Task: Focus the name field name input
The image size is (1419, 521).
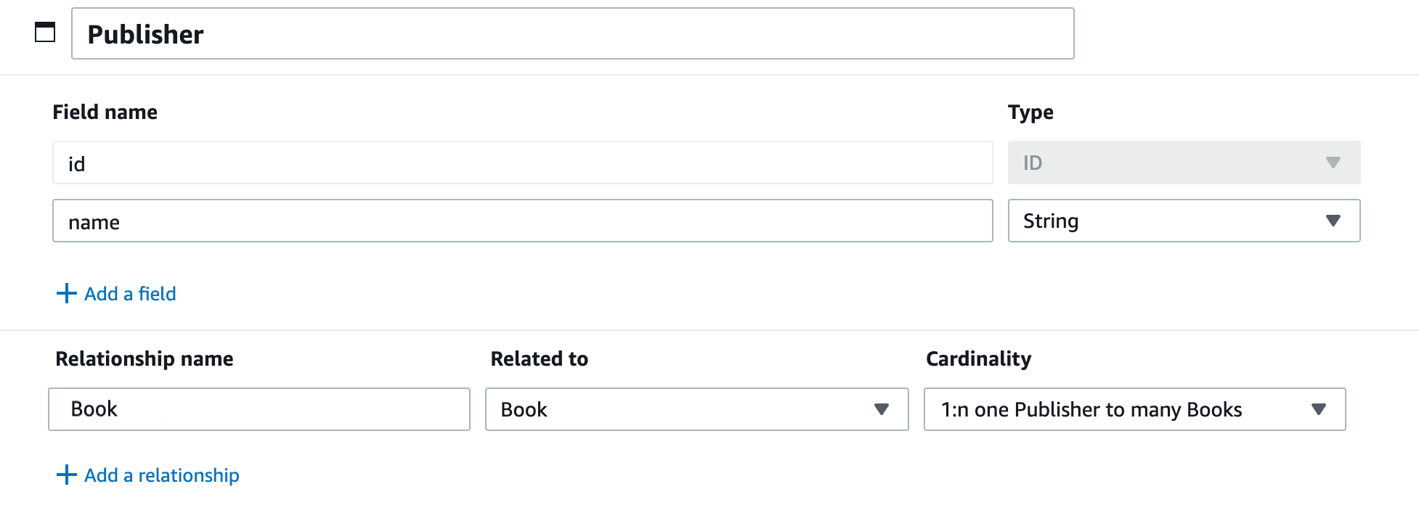Action: (x=522, y=221)
